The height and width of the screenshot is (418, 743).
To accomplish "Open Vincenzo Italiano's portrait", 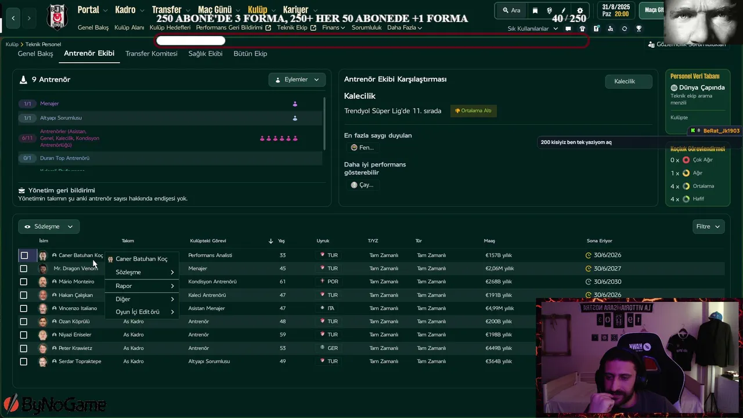I will [x=43, y=308].
